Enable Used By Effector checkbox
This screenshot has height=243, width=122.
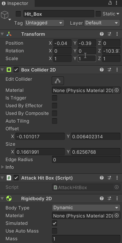[54, 106]
